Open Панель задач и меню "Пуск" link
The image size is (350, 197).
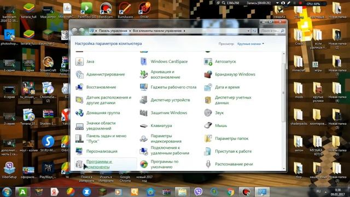click(106, 138)
